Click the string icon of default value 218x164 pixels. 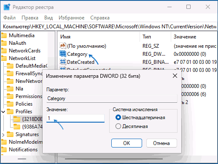tap(63, 46)
